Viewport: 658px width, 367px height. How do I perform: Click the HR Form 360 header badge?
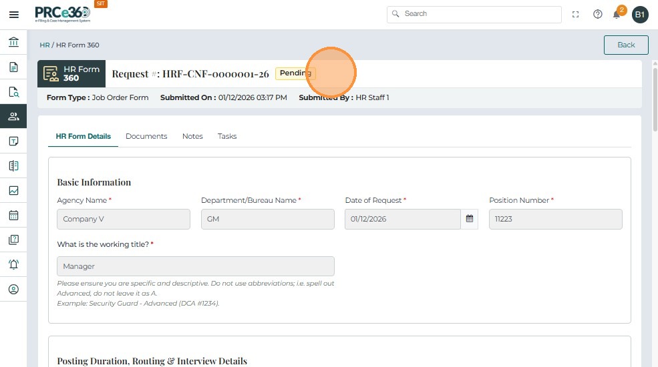71,74
